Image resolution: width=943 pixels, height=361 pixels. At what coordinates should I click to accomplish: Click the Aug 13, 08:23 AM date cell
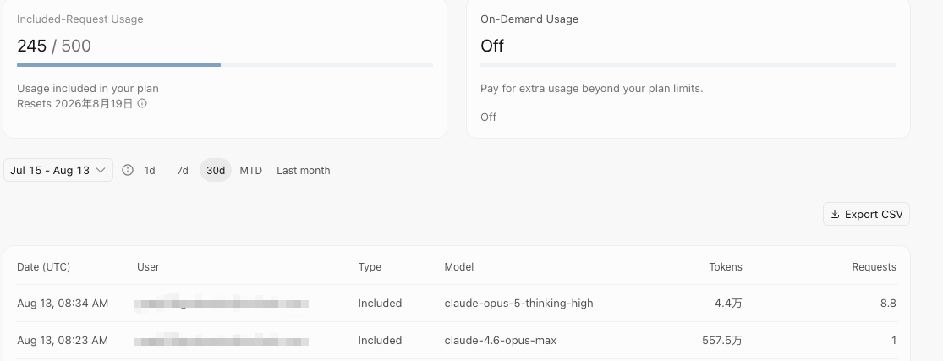(x=63, y=341)
